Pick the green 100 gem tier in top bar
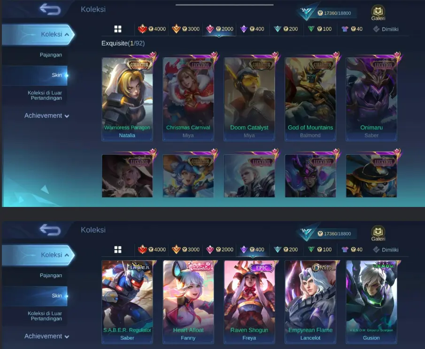The image size is (425, 349). [x=320, y=29]
